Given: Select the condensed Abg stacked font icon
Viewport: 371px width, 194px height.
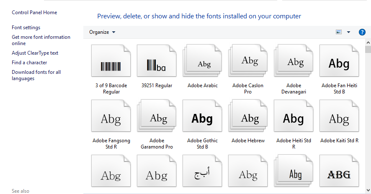Looking at the screenshot, I should pyautogui.click(x=294, y=171).
